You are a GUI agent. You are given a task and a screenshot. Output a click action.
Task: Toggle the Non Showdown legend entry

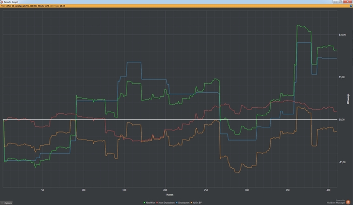tap(165, 203)
